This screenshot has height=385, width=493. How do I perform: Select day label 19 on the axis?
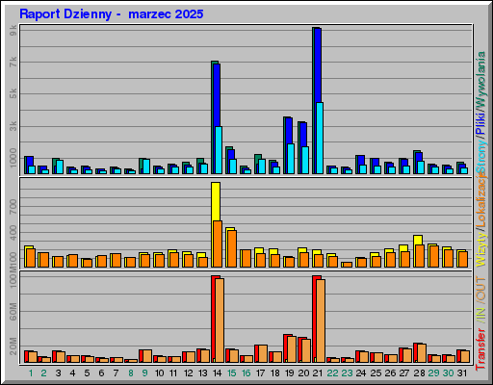click(289, 373)
